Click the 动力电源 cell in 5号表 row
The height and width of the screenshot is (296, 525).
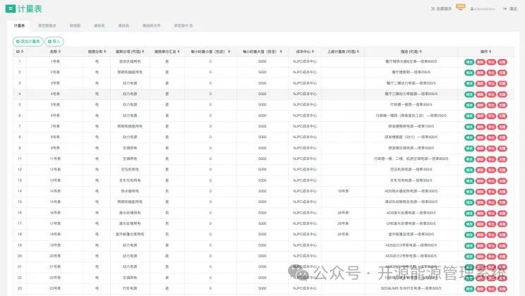[130, 105]
